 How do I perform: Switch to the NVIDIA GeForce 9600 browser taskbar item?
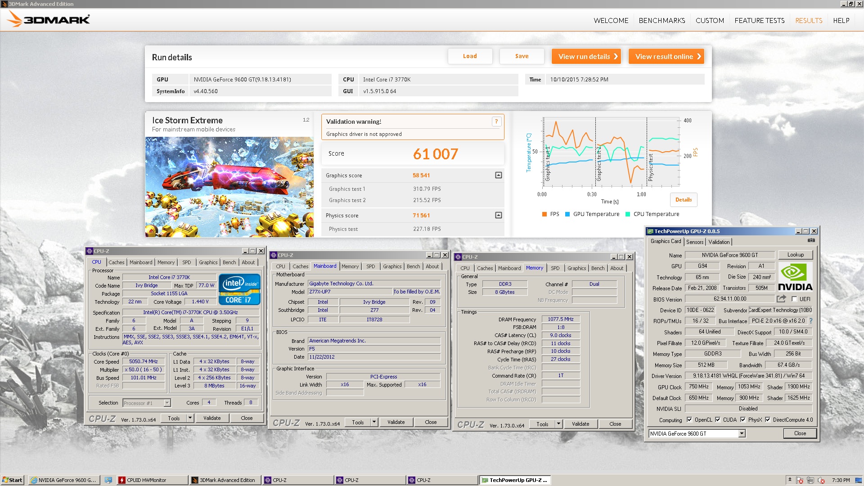point(63,480)
